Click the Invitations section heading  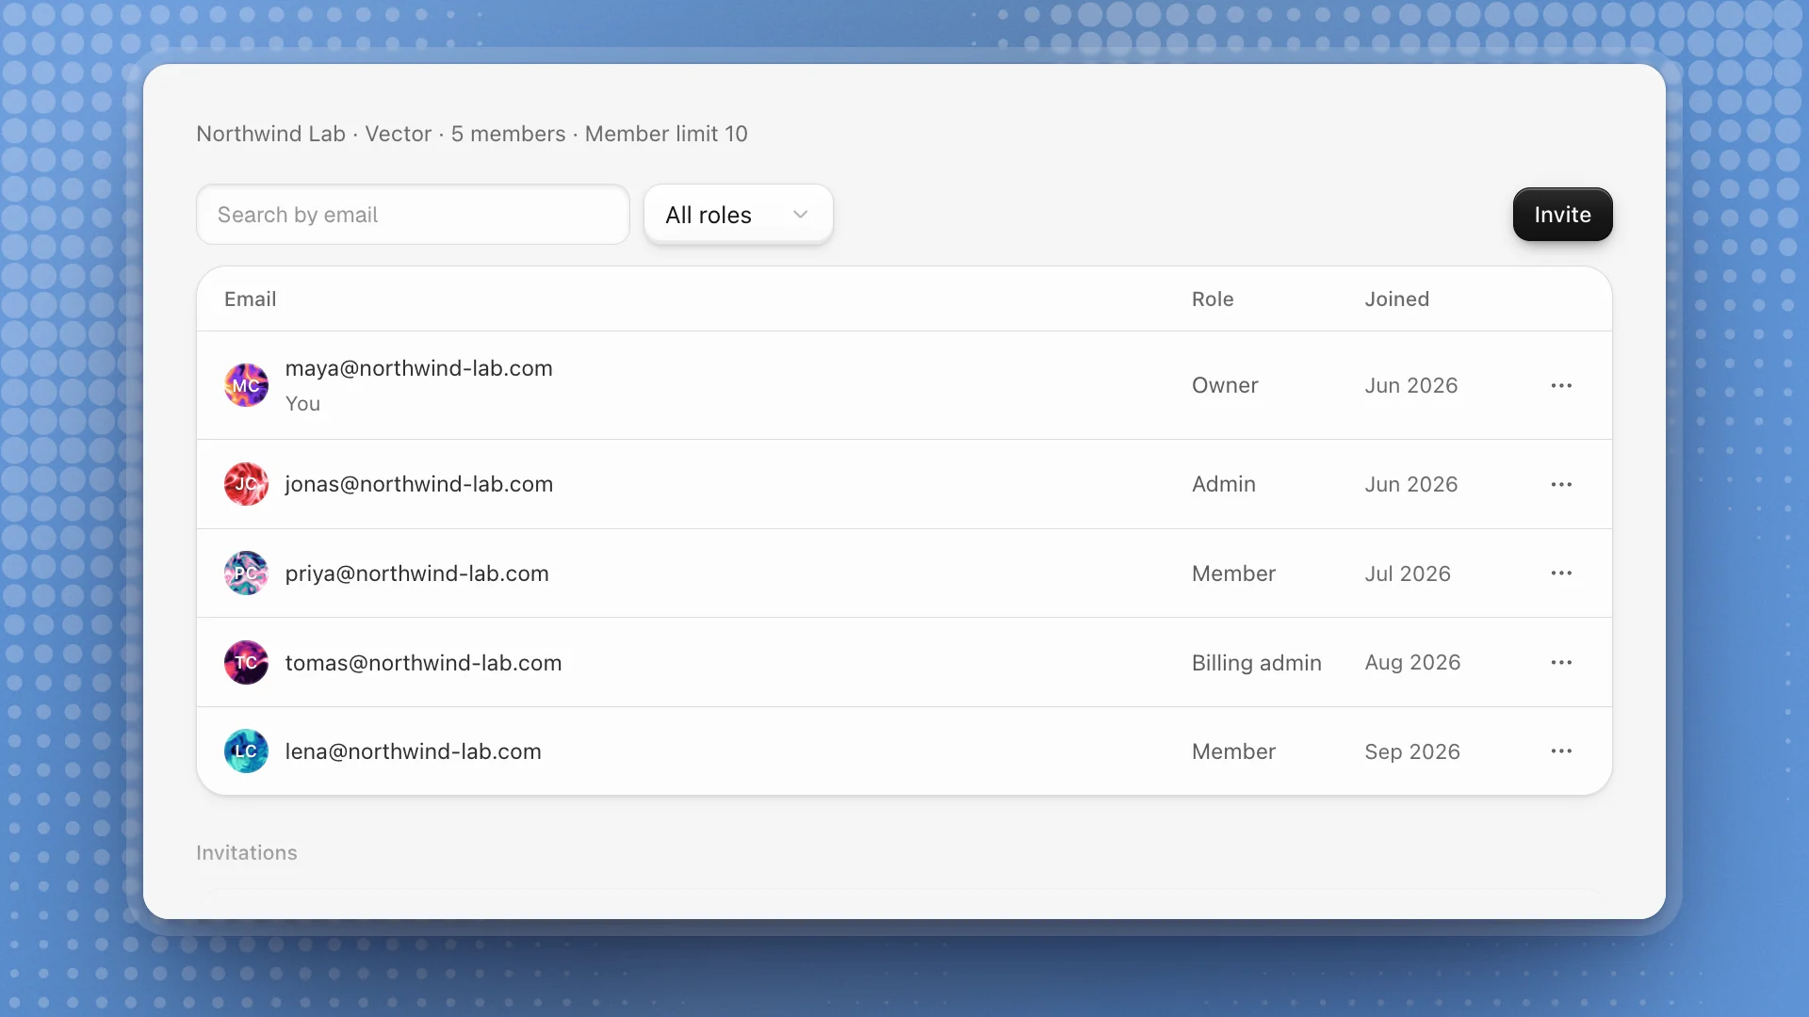246,853
